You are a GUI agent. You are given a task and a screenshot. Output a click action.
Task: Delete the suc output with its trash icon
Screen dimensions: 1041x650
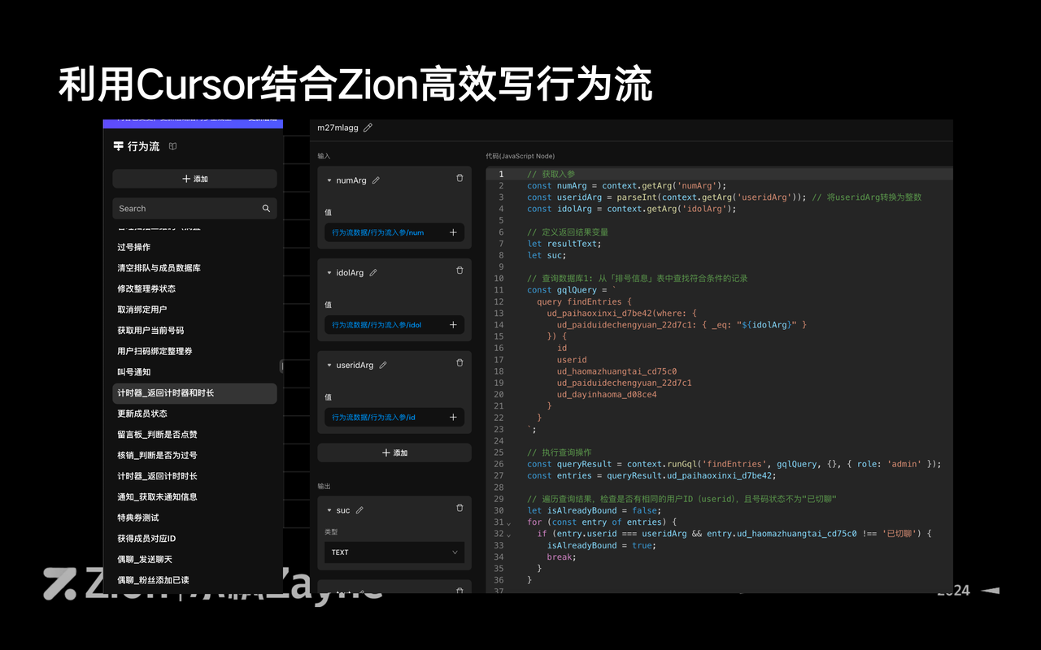pos(460,508)
